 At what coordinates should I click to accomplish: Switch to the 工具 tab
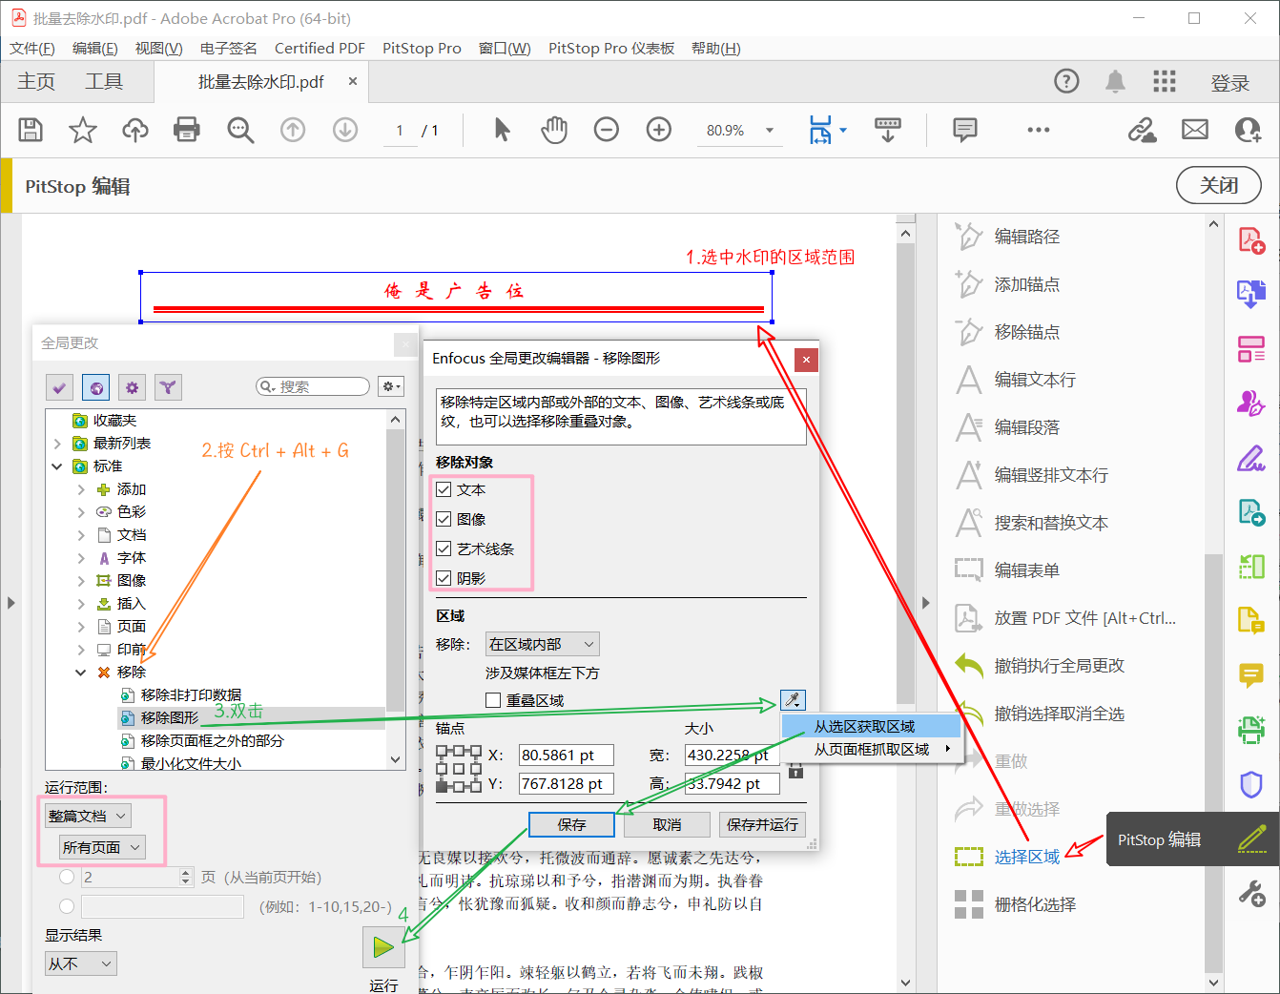[x=104, y=82]
